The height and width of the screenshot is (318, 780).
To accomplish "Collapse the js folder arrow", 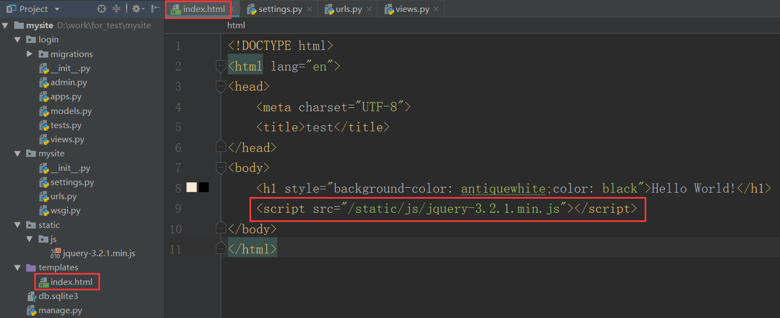I will [29, 239].
